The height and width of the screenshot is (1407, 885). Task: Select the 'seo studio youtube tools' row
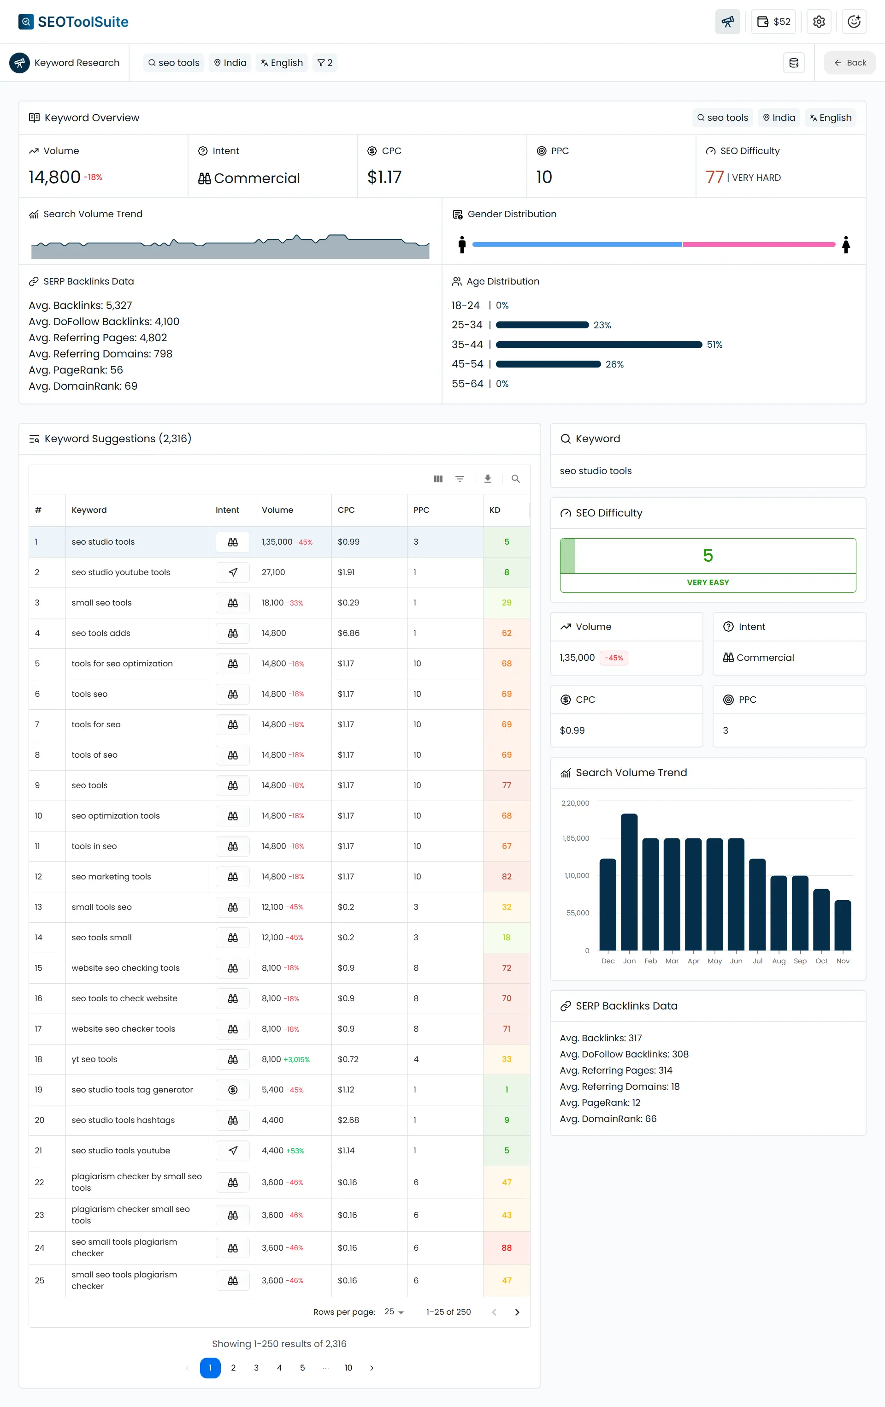tap(121, 572)
